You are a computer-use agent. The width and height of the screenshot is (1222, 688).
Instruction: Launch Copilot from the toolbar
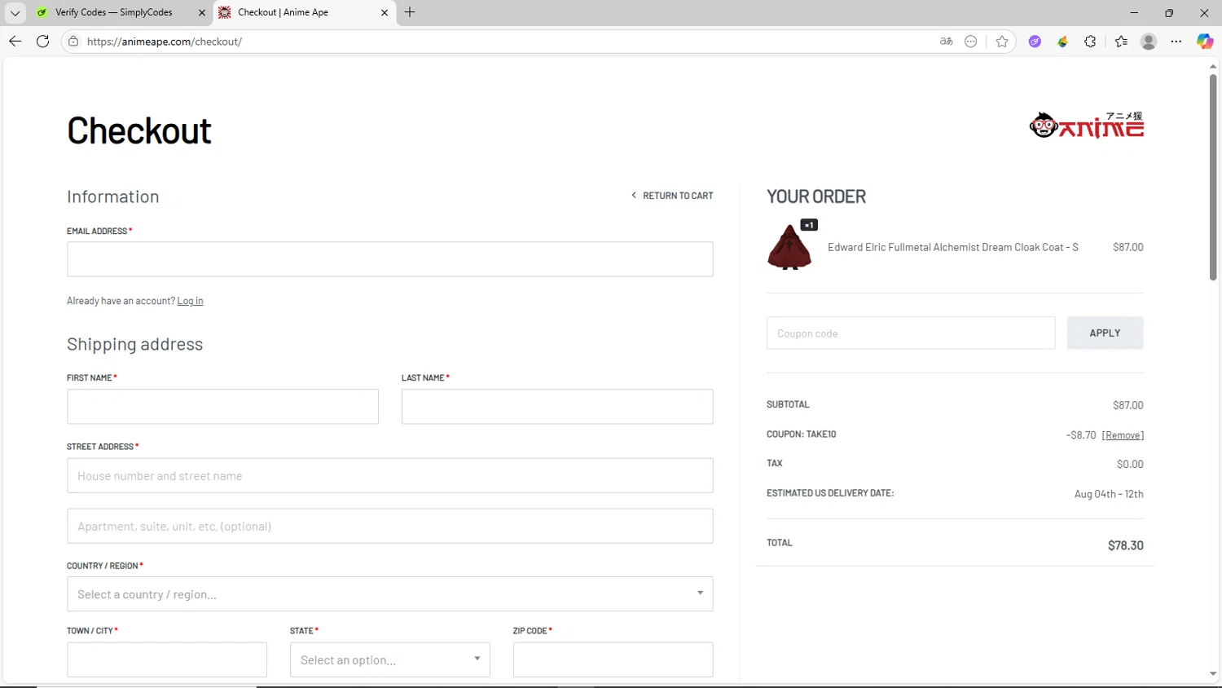point(1205,42)
